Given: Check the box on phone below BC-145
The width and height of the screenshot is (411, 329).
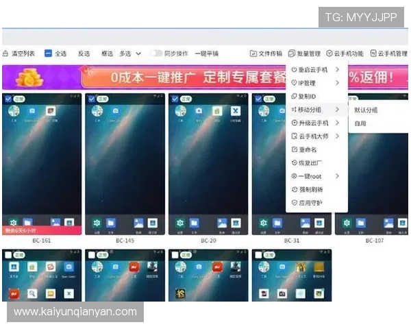Looking at the screenshot, I should 92,255.
